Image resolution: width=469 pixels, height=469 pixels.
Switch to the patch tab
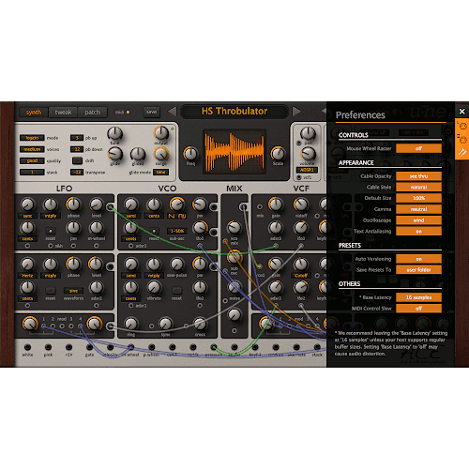[x=93, y=113]
